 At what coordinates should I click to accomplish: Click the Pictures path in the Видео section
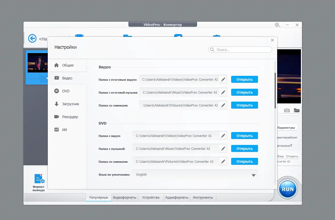point(180,105)
